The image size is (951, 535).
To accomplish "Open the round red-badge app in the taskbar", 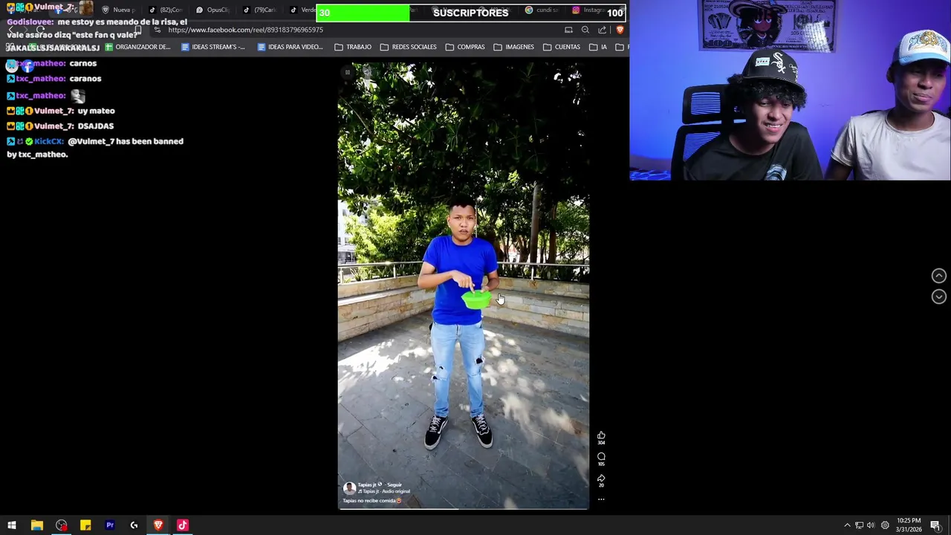I will [x=61, y=525].
